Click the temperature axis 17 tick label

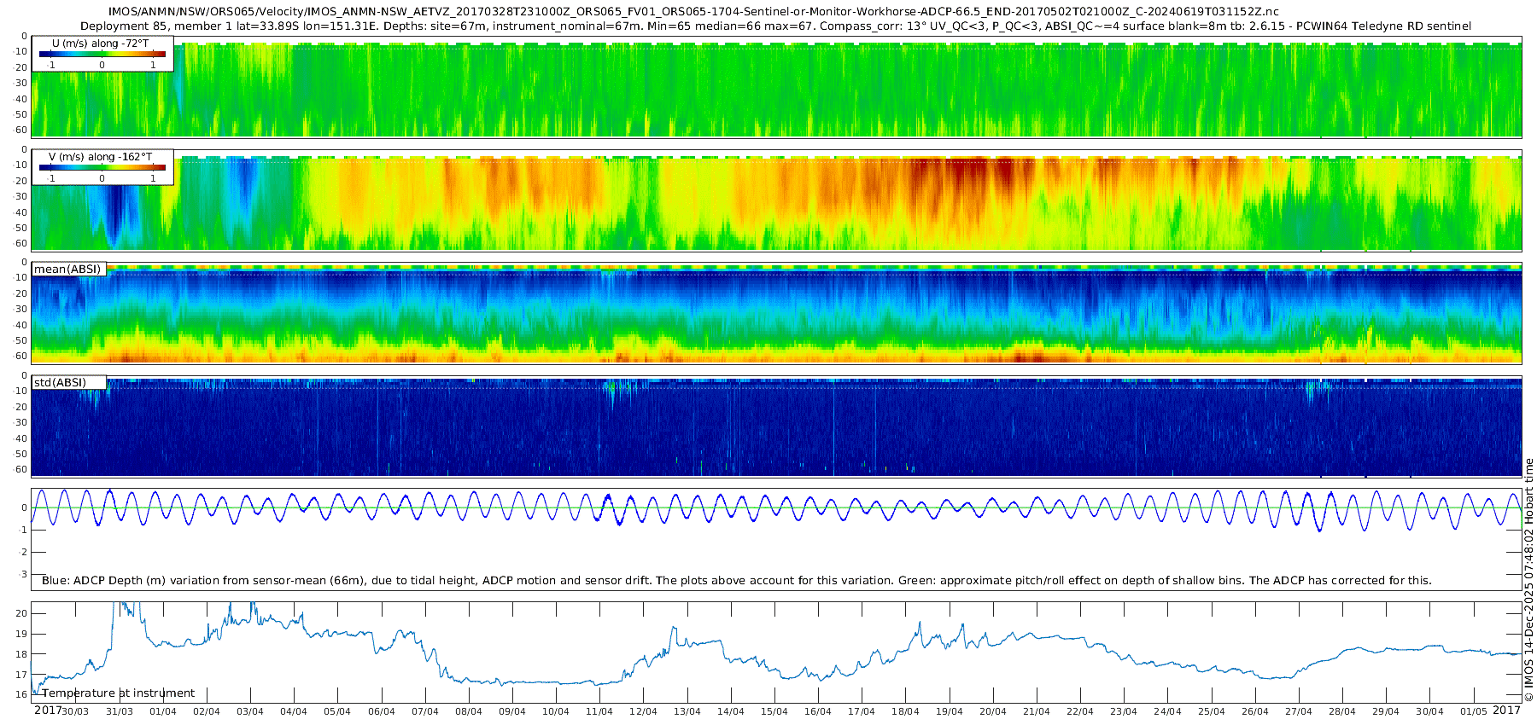point(21,675)
